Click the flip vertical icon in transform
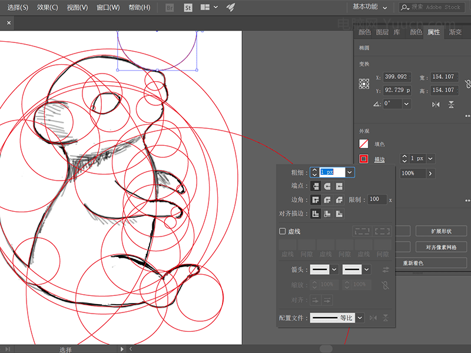Viewport: 471px width, 353px height. pyautogui.click(x=451, y=105)
